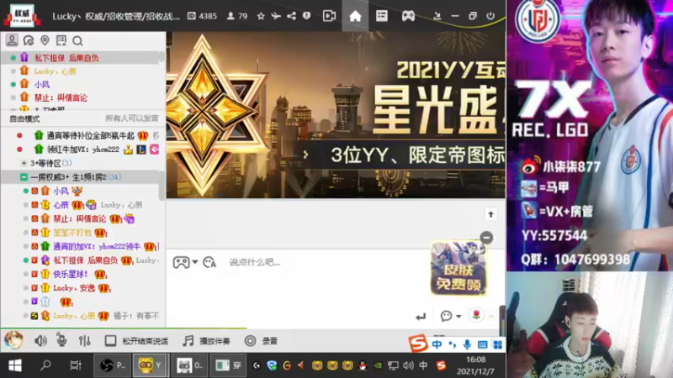Collapse the room 2 channel with 34 users
673x378 pixels.
[24, 177]
